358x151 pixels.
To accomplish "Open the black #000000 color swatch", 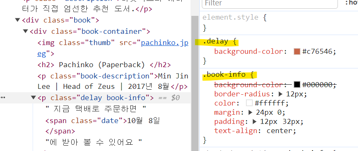I will coord(297,85).
